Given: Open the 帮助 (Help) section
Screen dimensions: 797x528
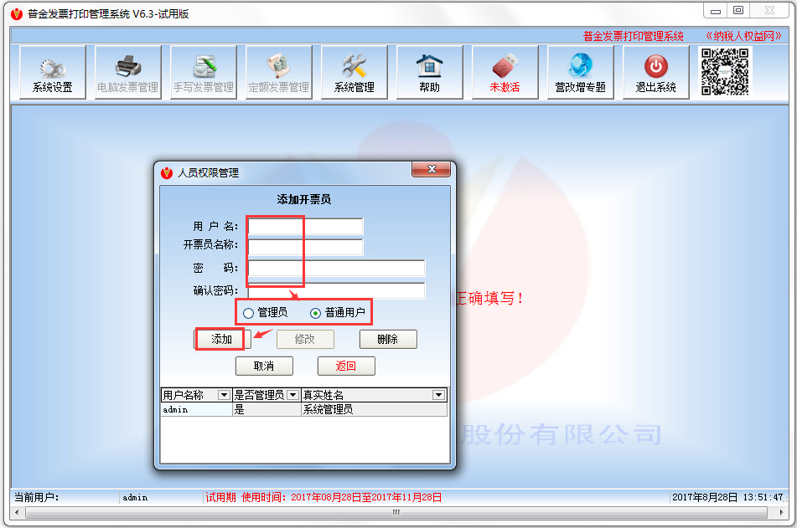Looking at the screenshot, I should [x=428, y=72].
